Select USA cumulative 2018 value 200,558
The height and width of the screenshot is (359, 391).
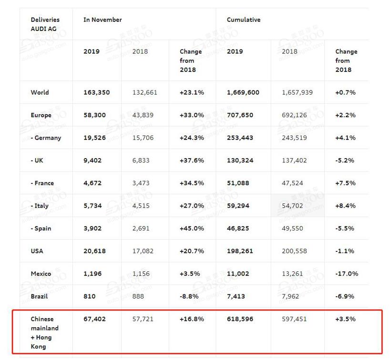click(295, 251)
